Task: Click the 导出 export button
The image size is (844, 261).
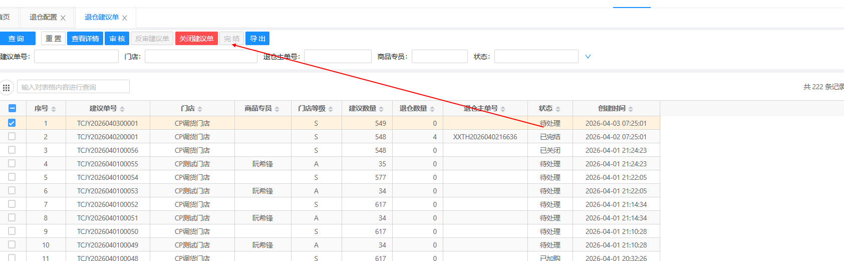Action: click(257, 39)
